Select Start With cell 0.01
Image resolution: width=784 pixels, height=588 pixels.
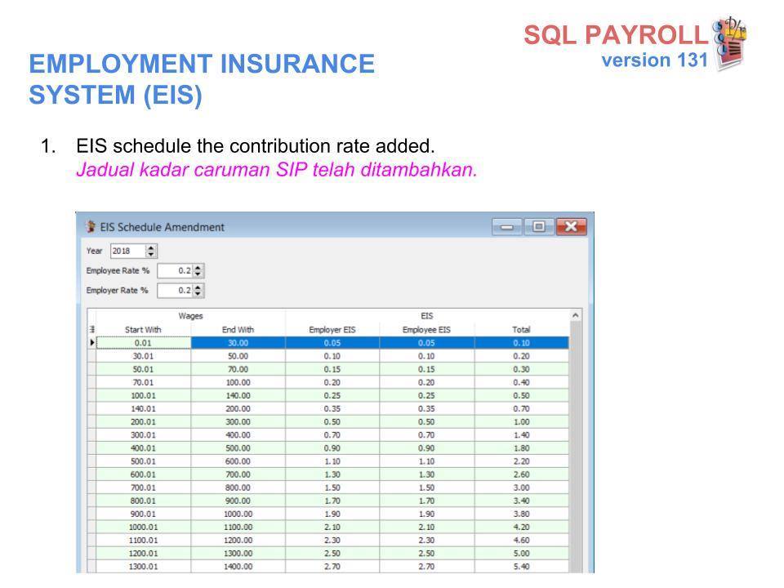coord(143,343)
